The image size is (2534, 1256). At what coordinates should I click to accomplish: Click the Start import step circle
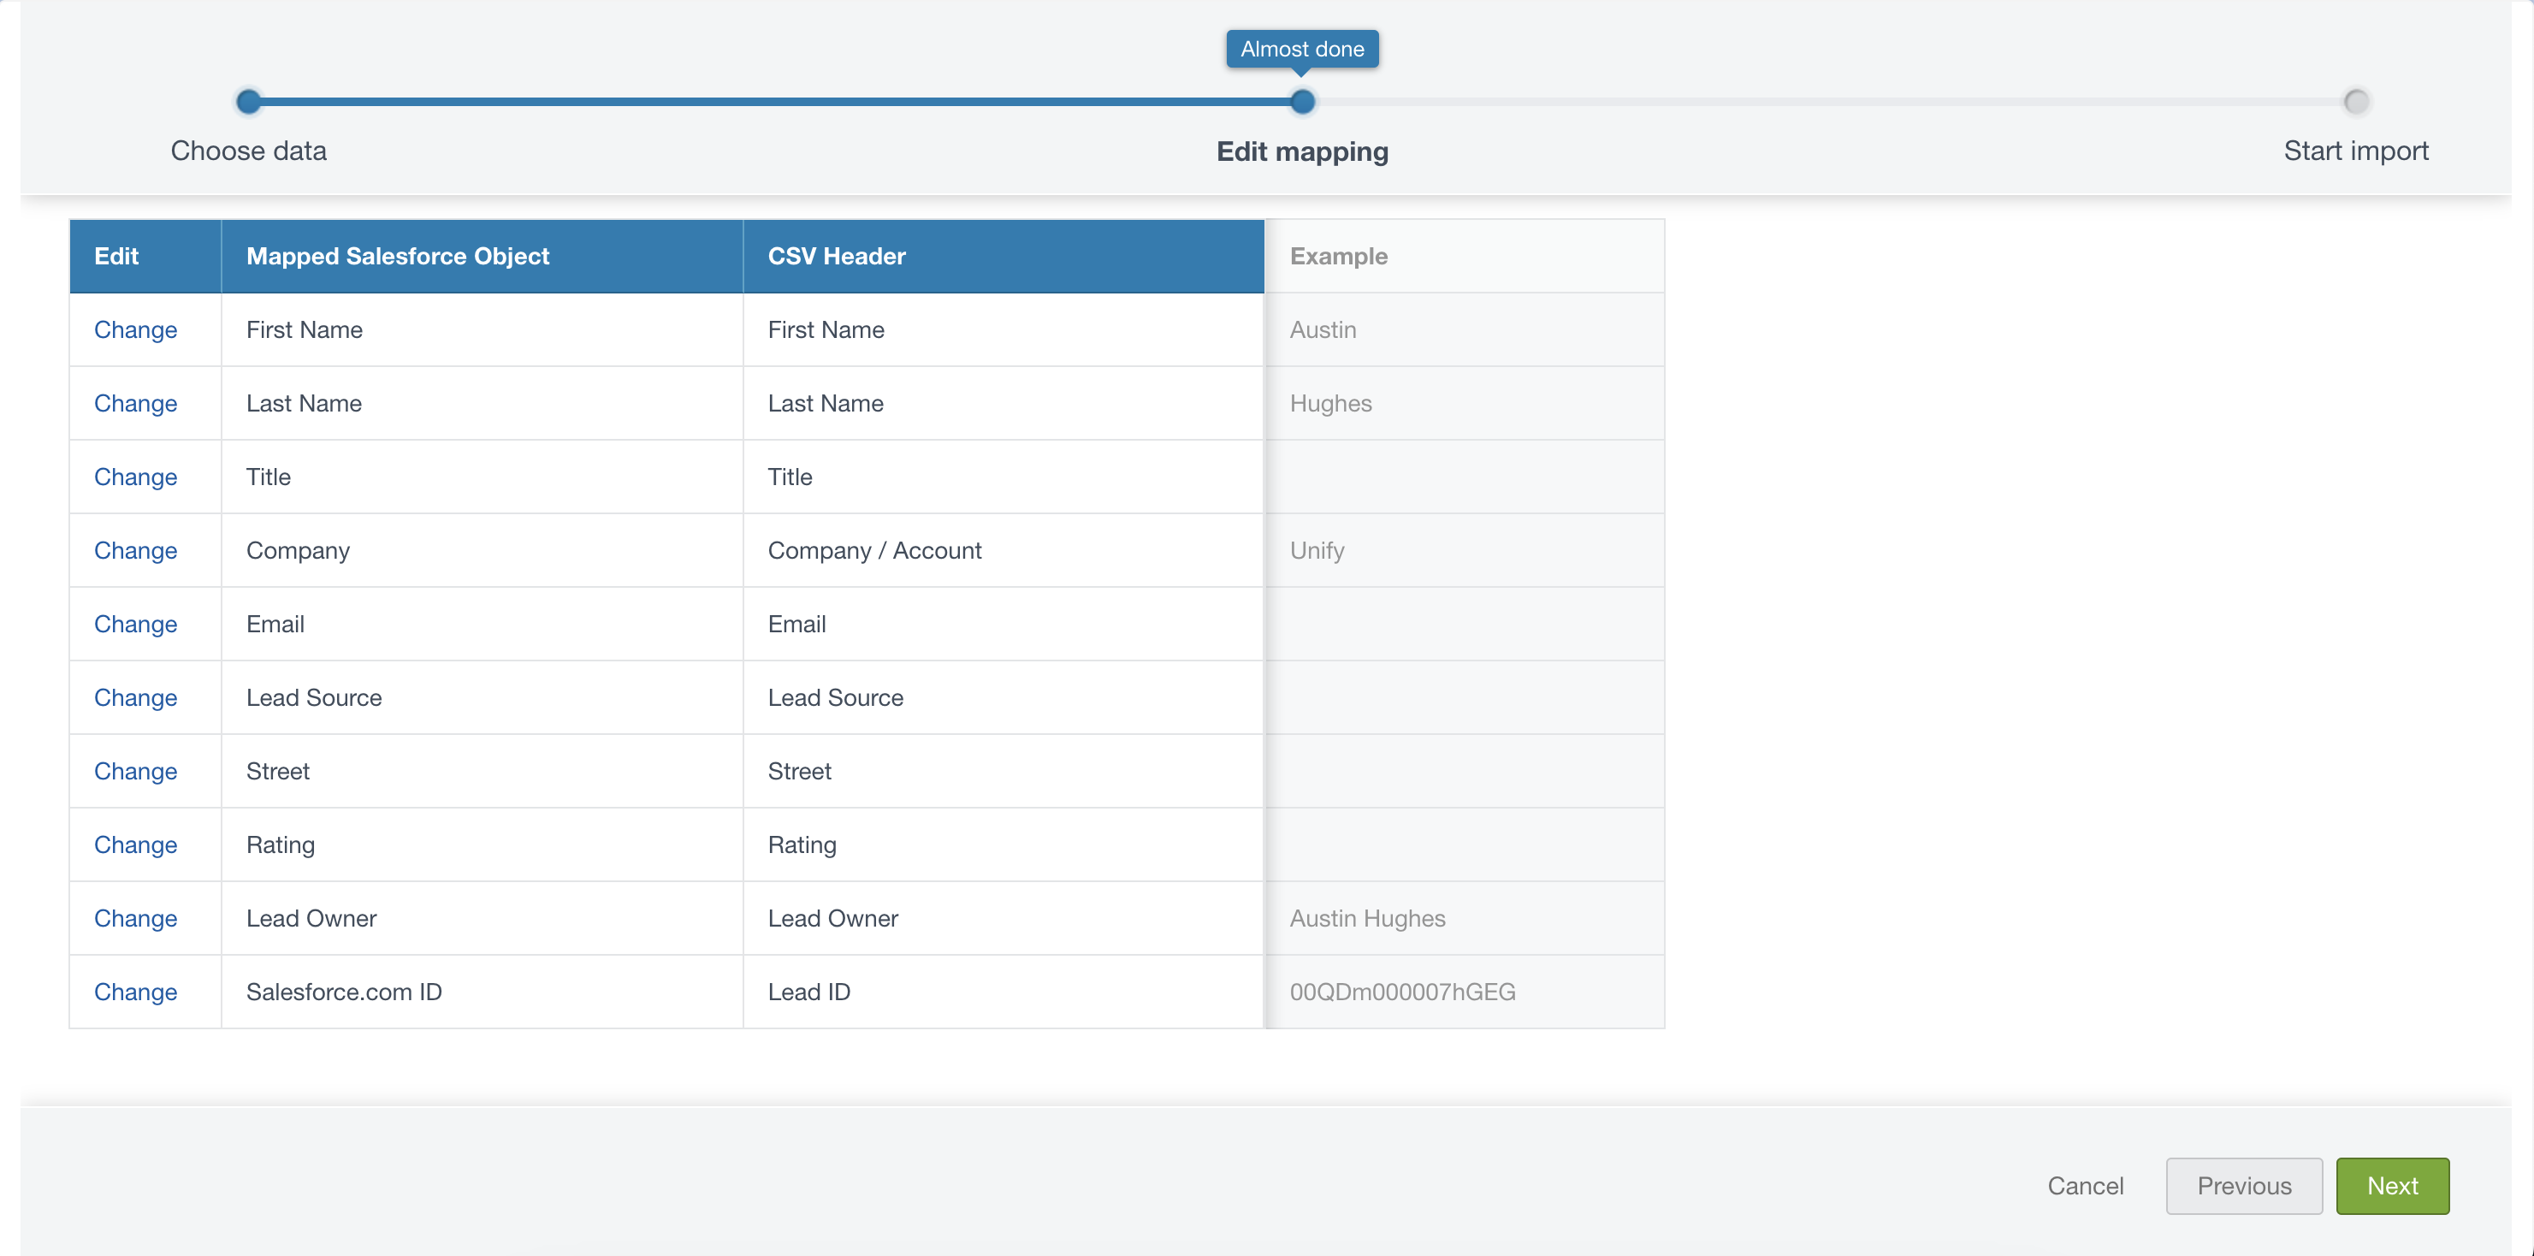[x=2355, y=101]
